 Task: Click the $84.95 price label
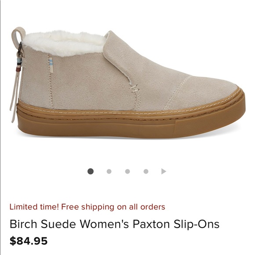click(x=29, y=241)
